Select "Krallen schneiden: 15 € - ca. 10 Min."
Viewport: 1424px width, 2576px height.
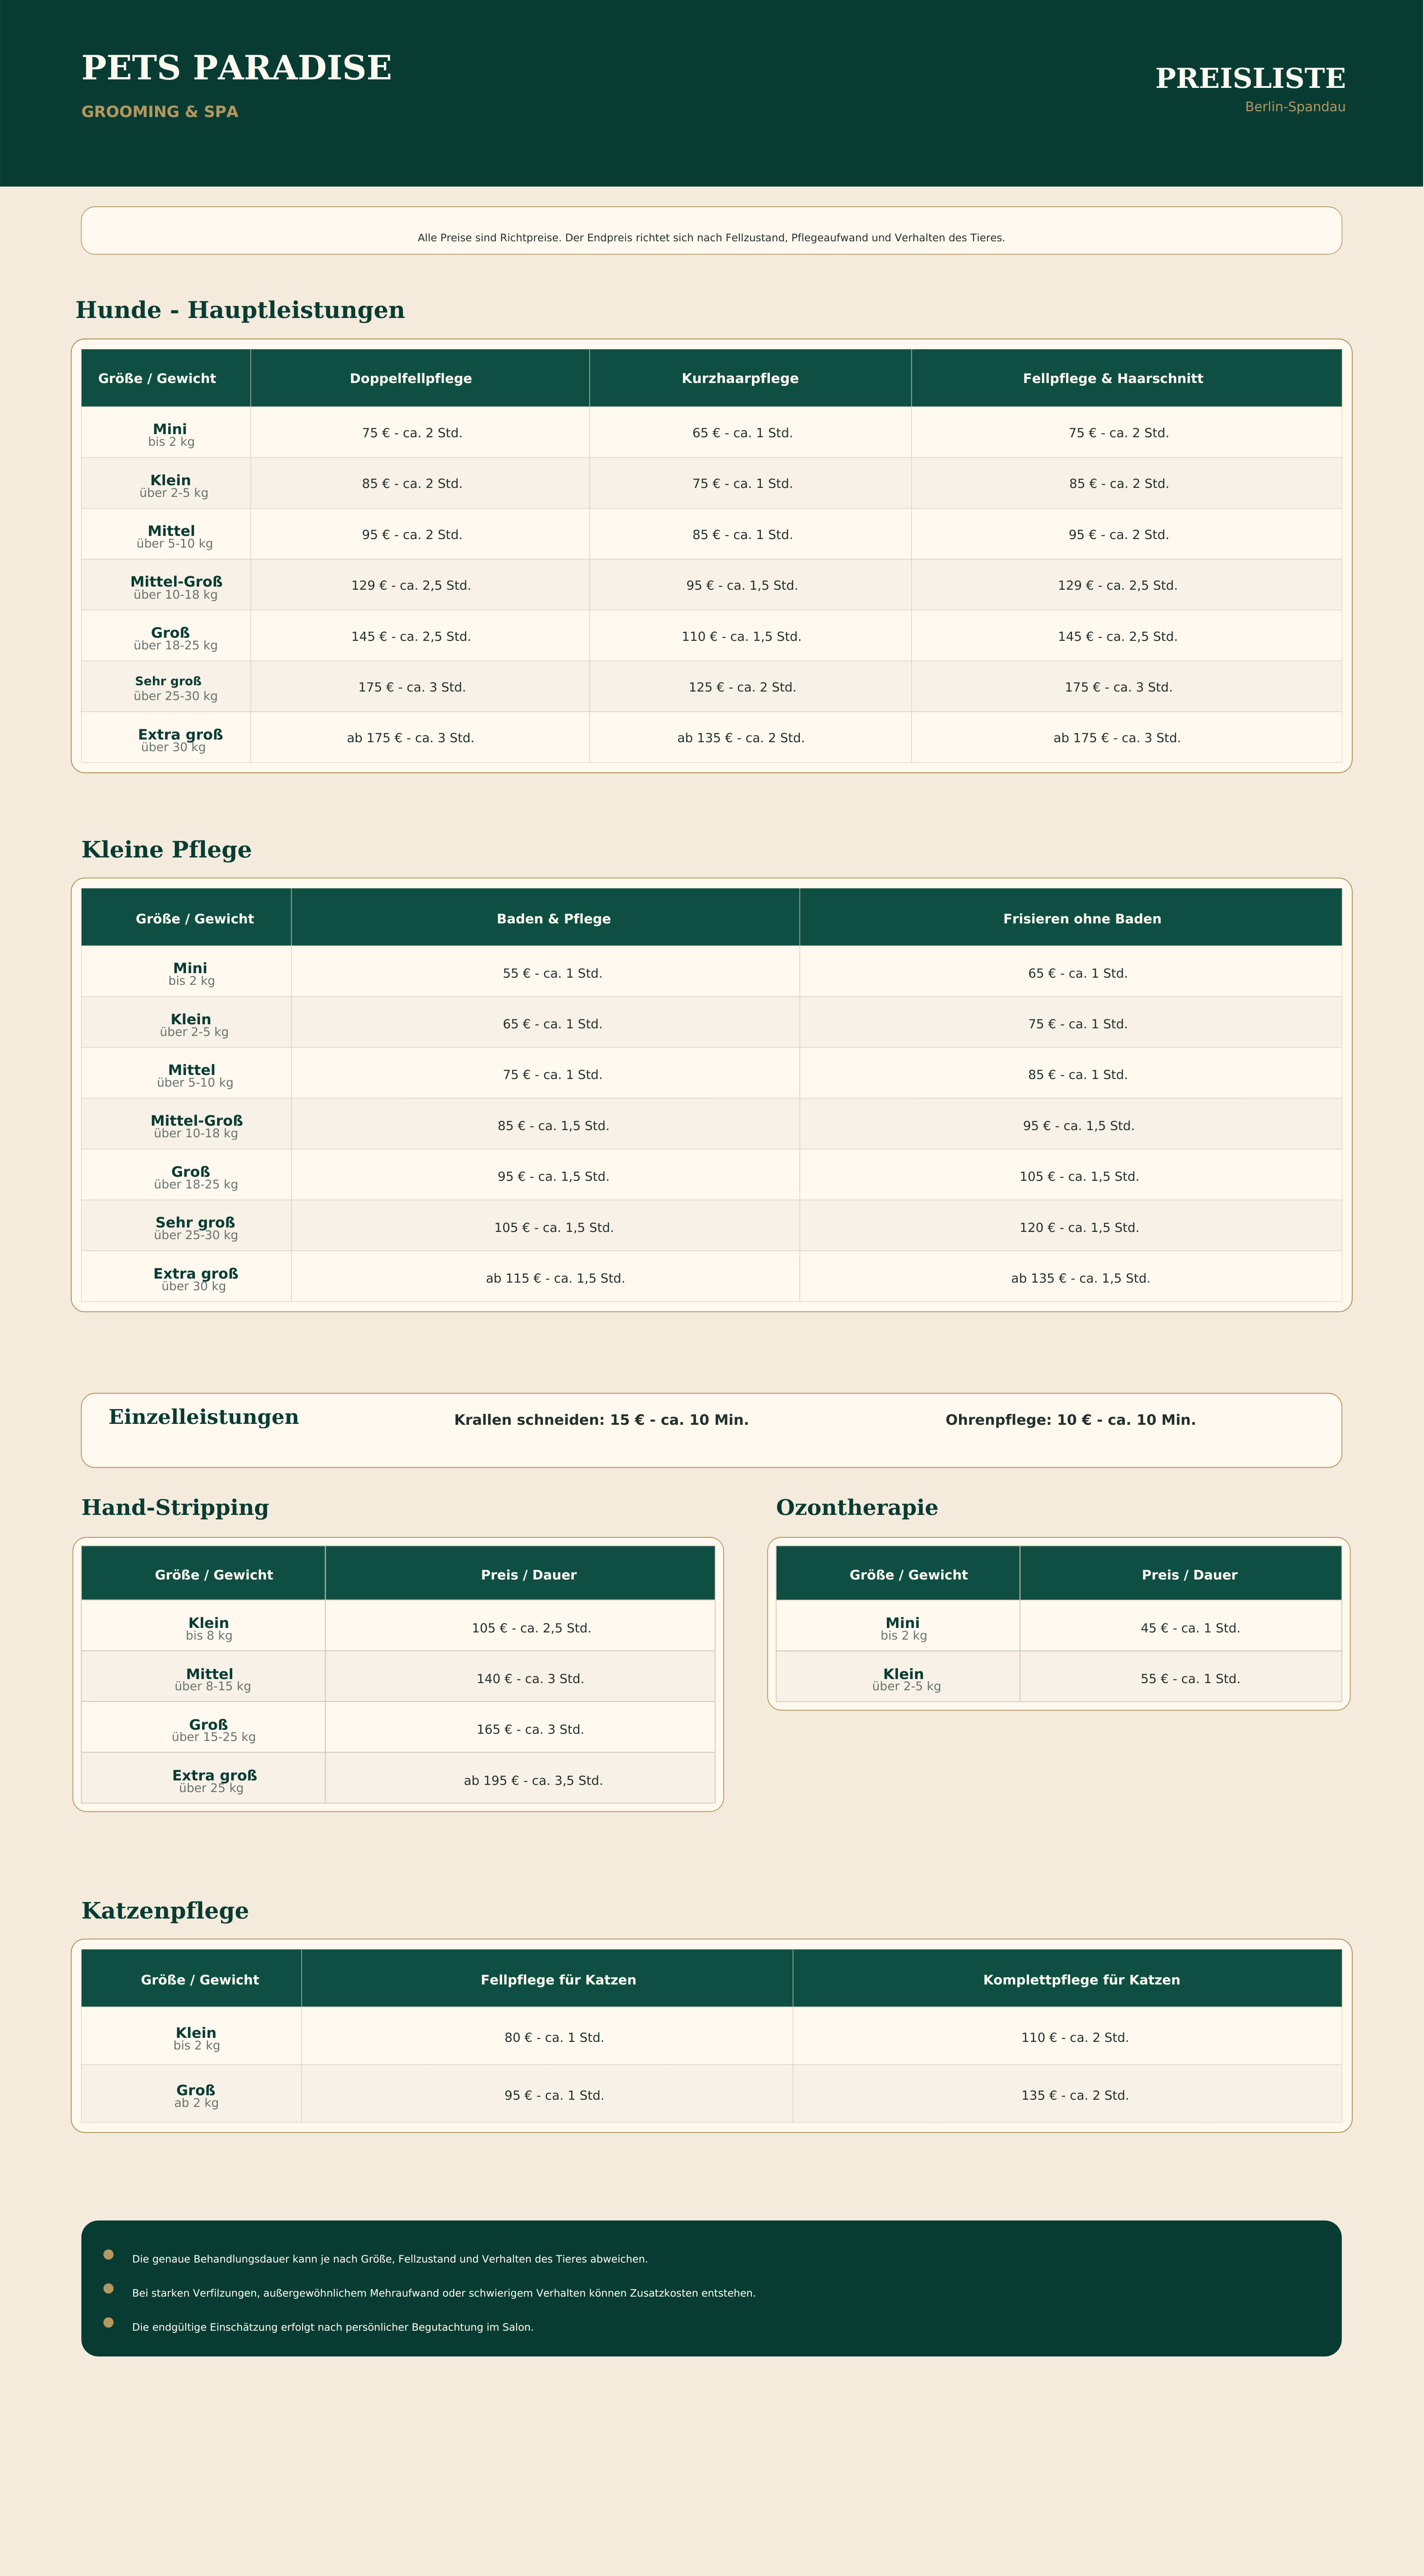(x=601, y=1420)
